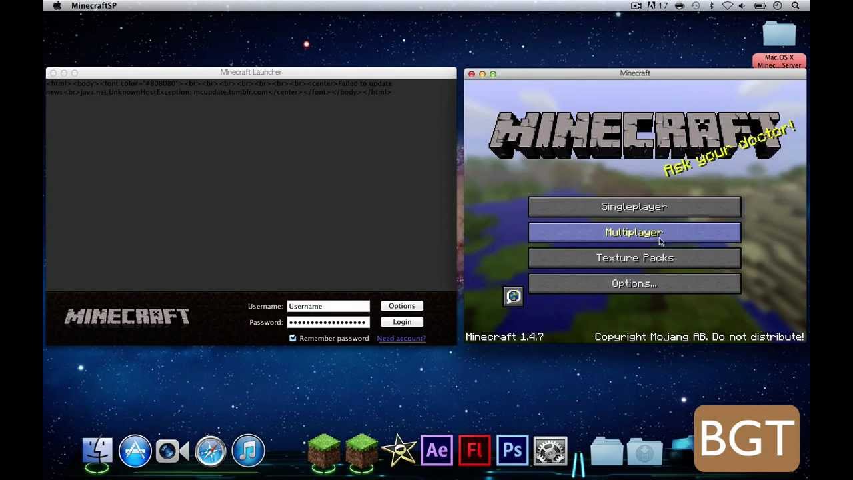The width and height of the screenshot is (853, 480).
Task: Open Texture Packs
Action: (x=634, y=258)
